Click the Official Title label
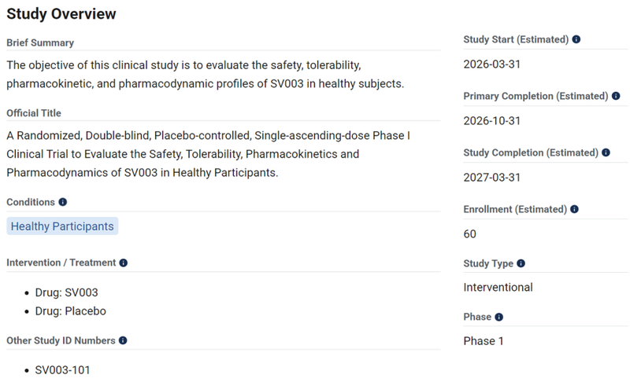630x382 pixels. tap(34, 113)
